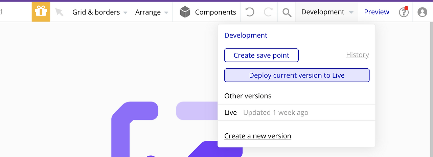Open the user account avatar icon
The image size is (433, 157).
[422, 12]
